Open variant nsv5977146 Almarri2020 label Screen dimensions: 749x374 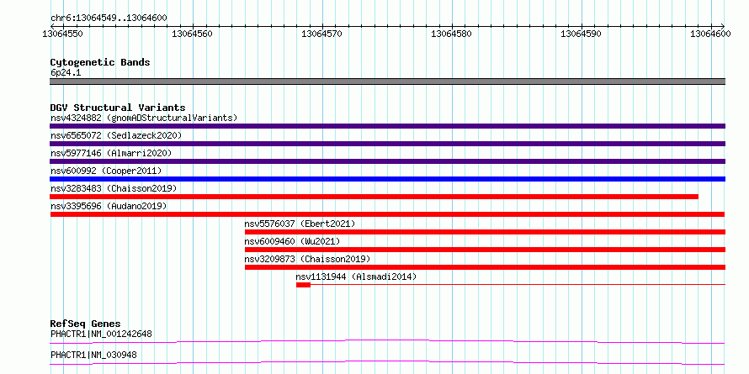click(111, 153)
